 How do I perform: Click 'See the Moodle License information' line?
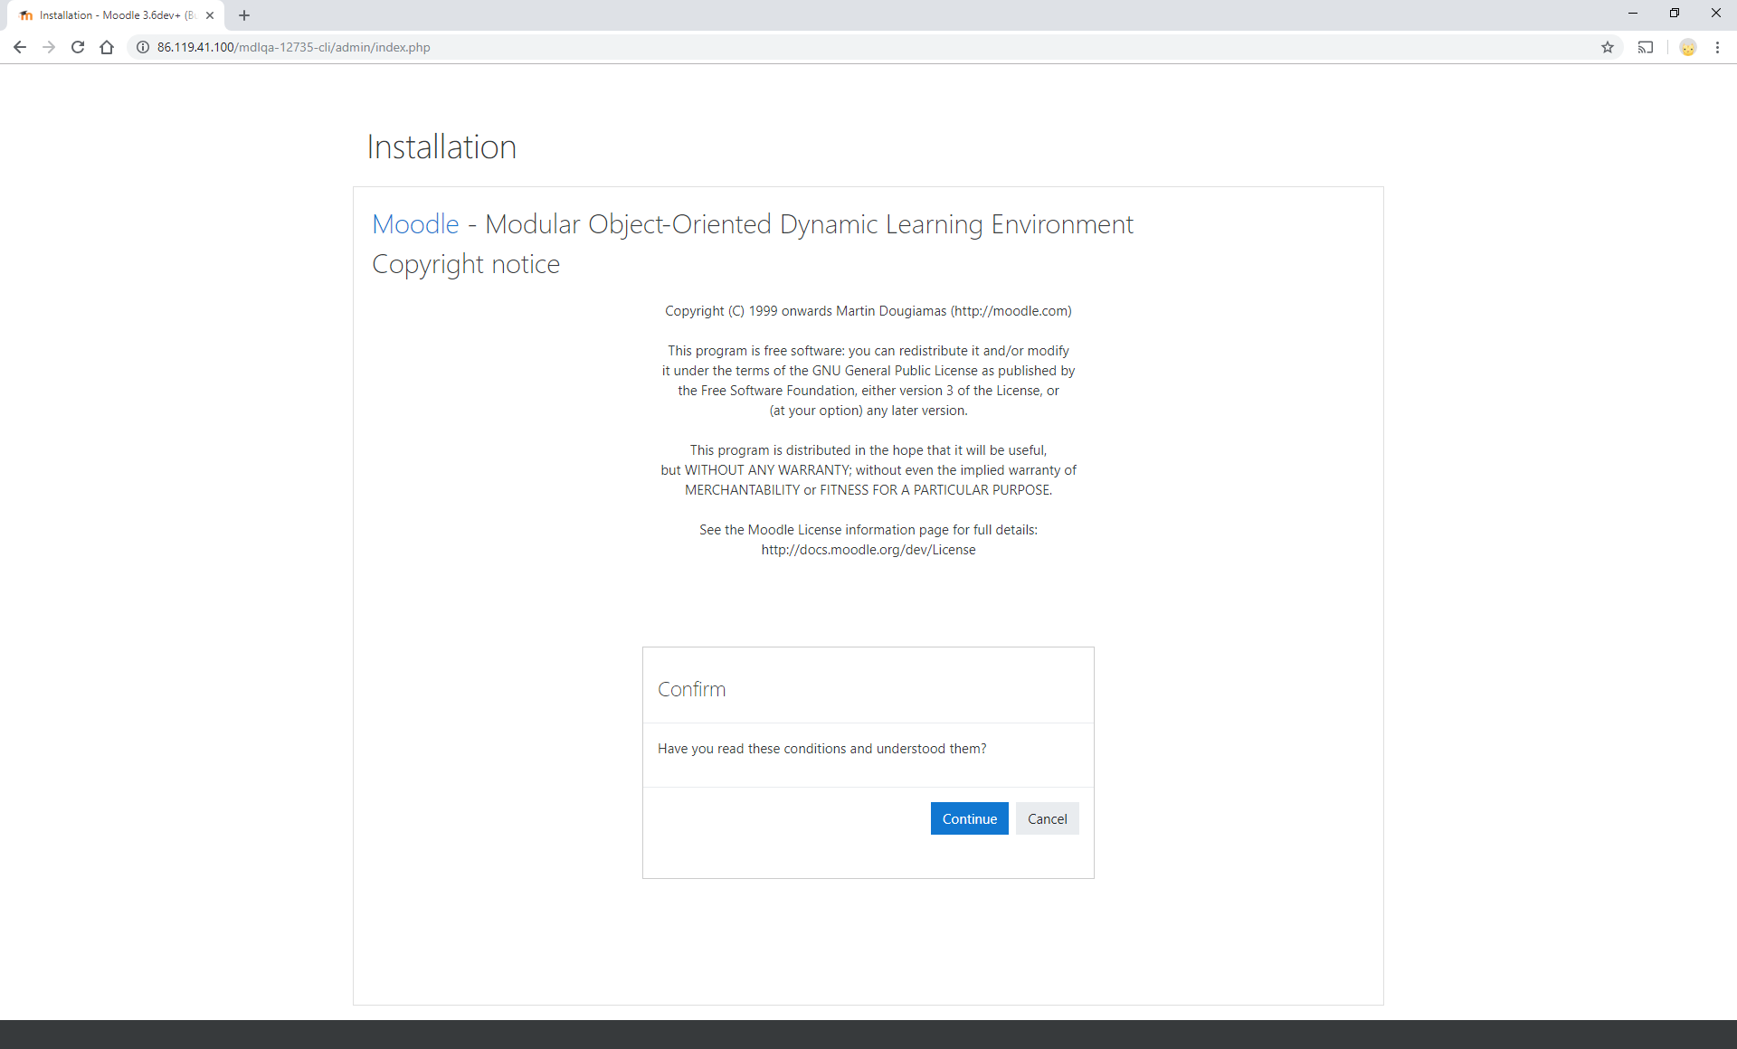pos(868,530)
